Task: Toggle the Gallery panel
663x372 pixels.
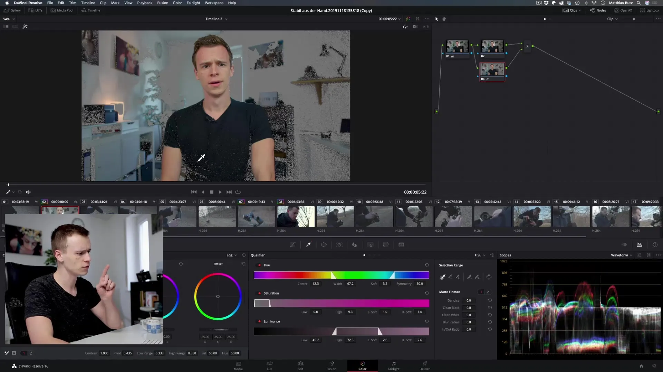Action: pyautogui.click(x=12, y=10)
